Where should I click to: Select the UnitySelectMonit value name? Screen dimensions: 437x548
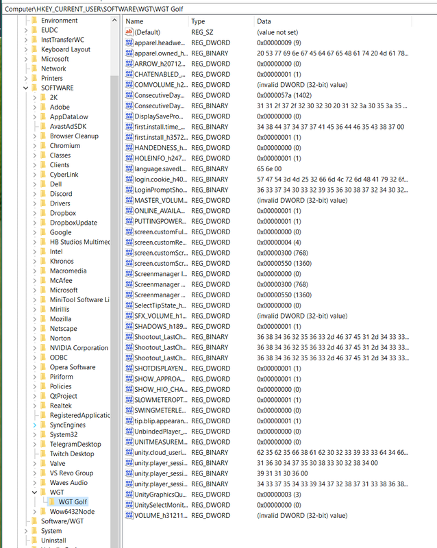(161, 505)
